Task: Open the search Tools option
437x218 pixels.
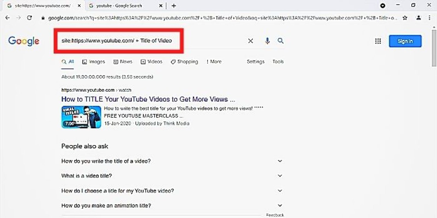Action: pos(278,62)
